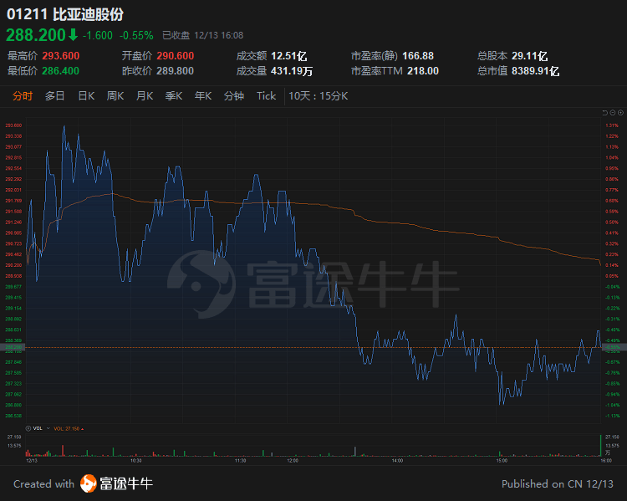Click the highlighted 288.200 price axis tag
This screenshot has height=501, width=627.
(x=13, y=347)
